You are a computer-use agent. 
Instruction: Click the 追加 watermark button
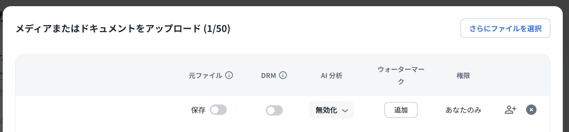[x=401, y=110]
